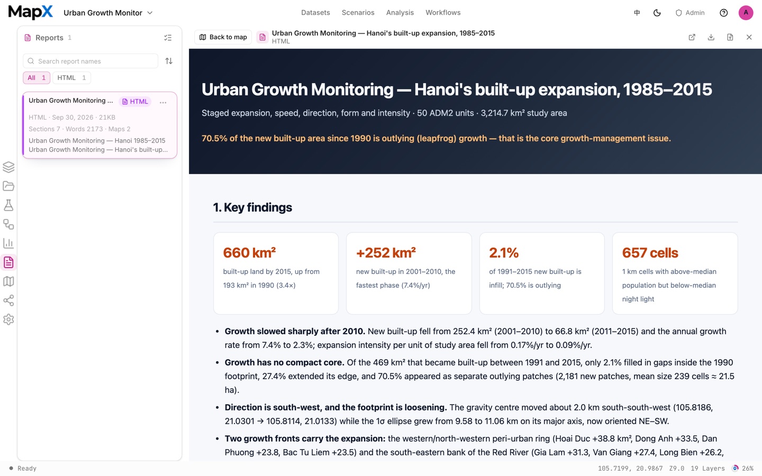Viewport: 762px width, 476px height.
Task: Click the export file icon beside download
Action: pyautogui.click(x=730, y=37)
